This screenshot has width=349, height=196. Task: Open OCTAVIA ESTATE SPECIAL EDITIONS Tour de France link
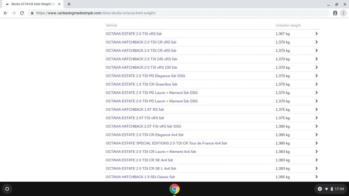(x=166, y=143)
